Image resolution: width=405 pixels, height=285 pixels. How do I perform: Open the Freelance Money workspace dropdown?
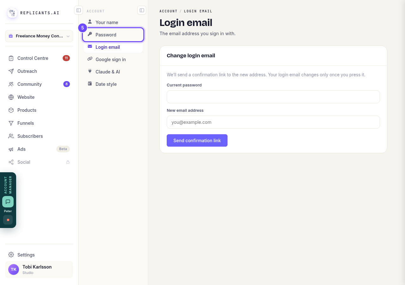coord(39,36)
